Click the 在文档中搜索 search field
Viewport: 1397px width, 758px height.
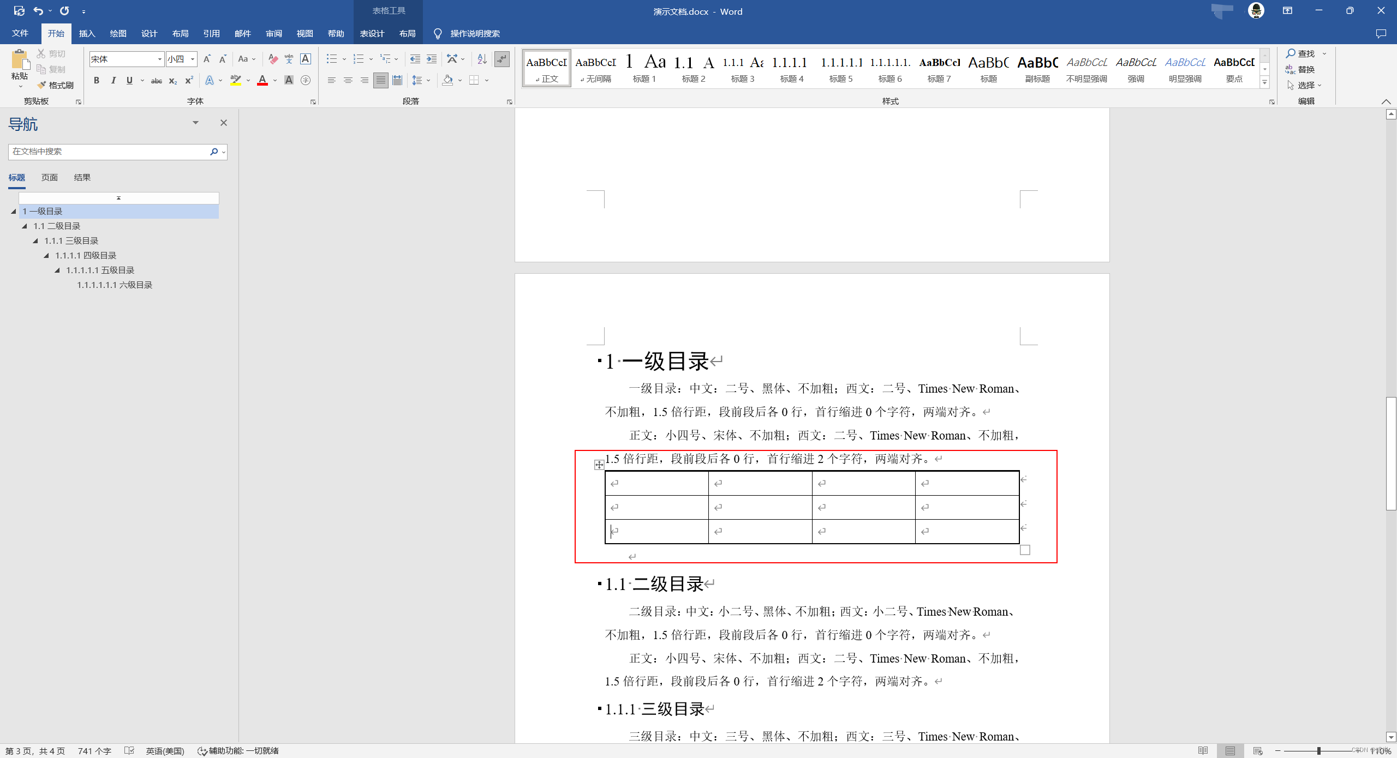(x=108, y=152)
